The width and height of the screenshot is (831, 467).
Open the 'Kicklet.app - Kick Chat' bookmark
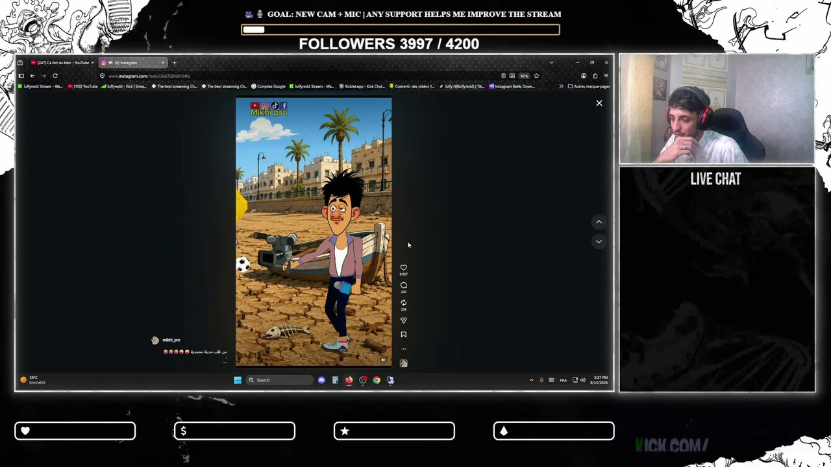point(362,86)
